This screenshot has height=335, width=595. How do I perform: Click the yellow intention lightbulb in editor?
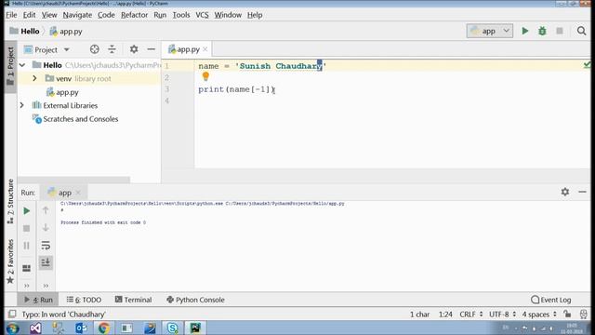pos(205,76)
